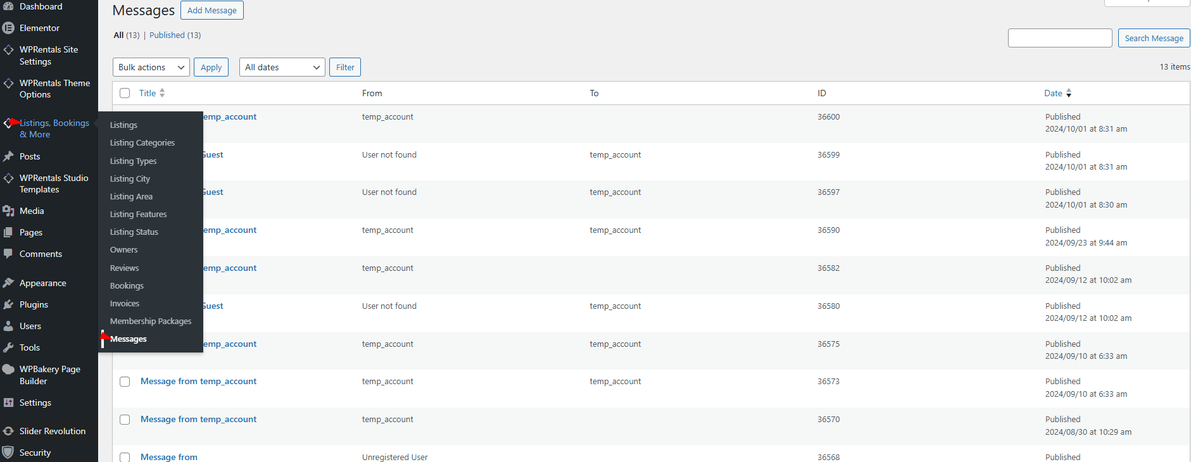Open the Bulk actions dropdown
This screenshot has height=462, width=1191.
point(151,67)
